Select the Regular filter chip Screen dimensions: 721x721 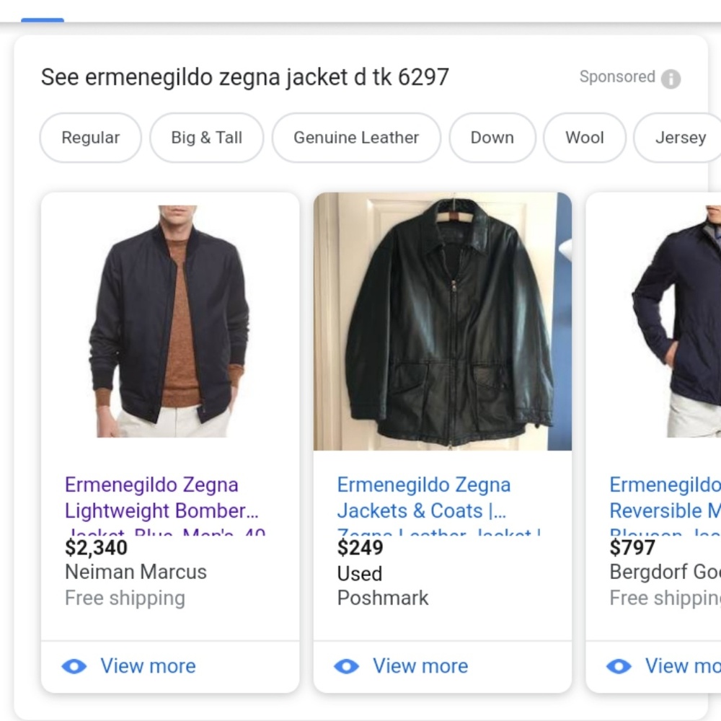90,137
